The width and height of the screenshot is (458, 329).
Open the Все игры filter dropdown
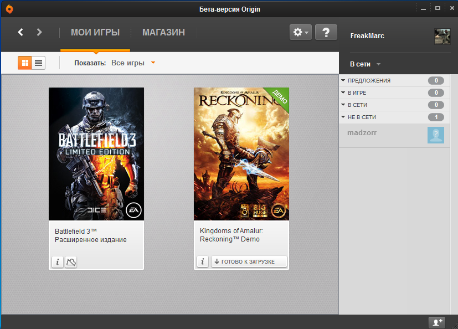(133, 63)
